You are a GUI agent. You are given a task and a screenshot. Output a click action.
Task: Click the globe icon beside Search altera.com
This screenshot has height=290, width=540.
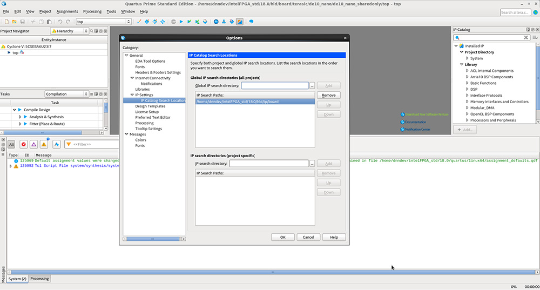click(536, 12)
